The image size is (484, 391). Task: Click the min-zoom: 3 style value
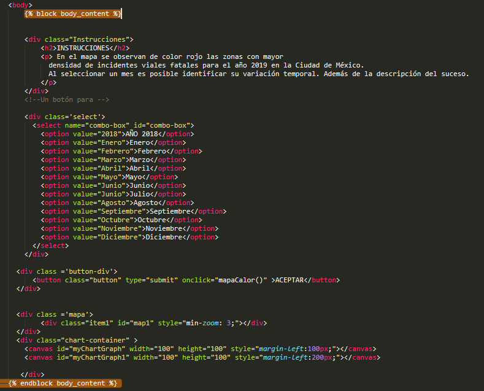pos(210,323)
